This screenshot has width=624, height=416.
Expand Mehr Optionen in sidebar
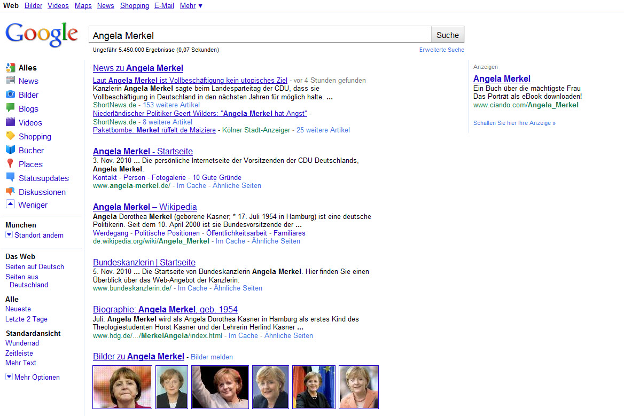[x=9, y=377]
